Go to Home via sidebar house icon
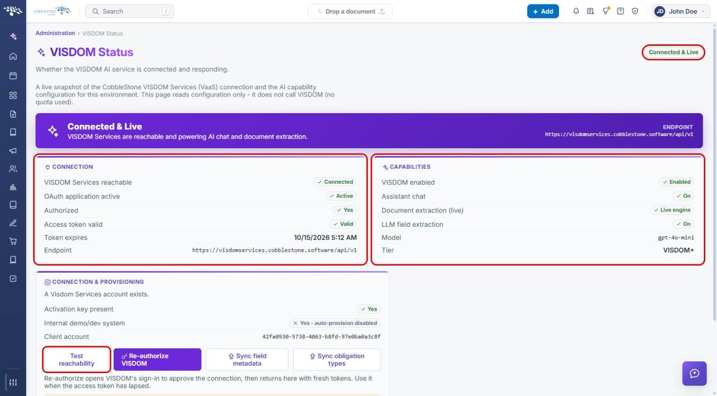The image size is (717, 396). click(x=13, y=56)
